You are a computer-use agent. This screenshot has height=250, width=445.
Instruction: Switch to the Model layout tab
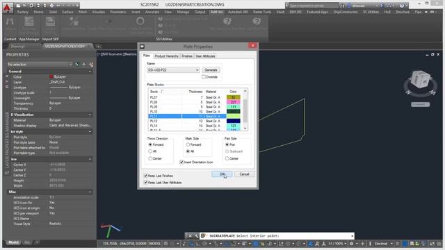click(13, 242)
